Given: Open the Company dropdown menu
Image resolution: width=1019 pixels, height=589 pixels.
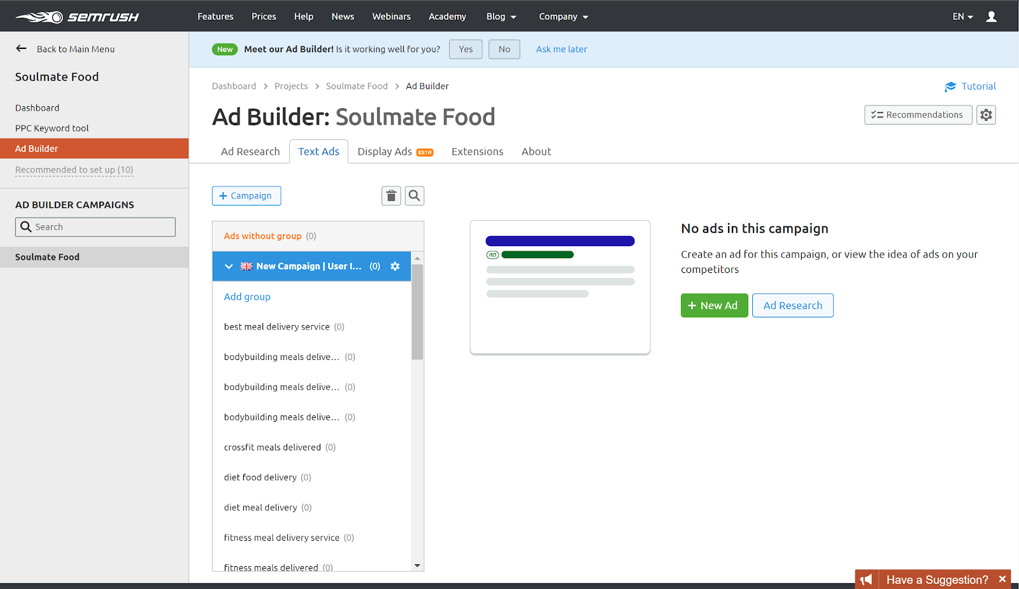Looking at the screenshot, I should click(x=564, y=17).
